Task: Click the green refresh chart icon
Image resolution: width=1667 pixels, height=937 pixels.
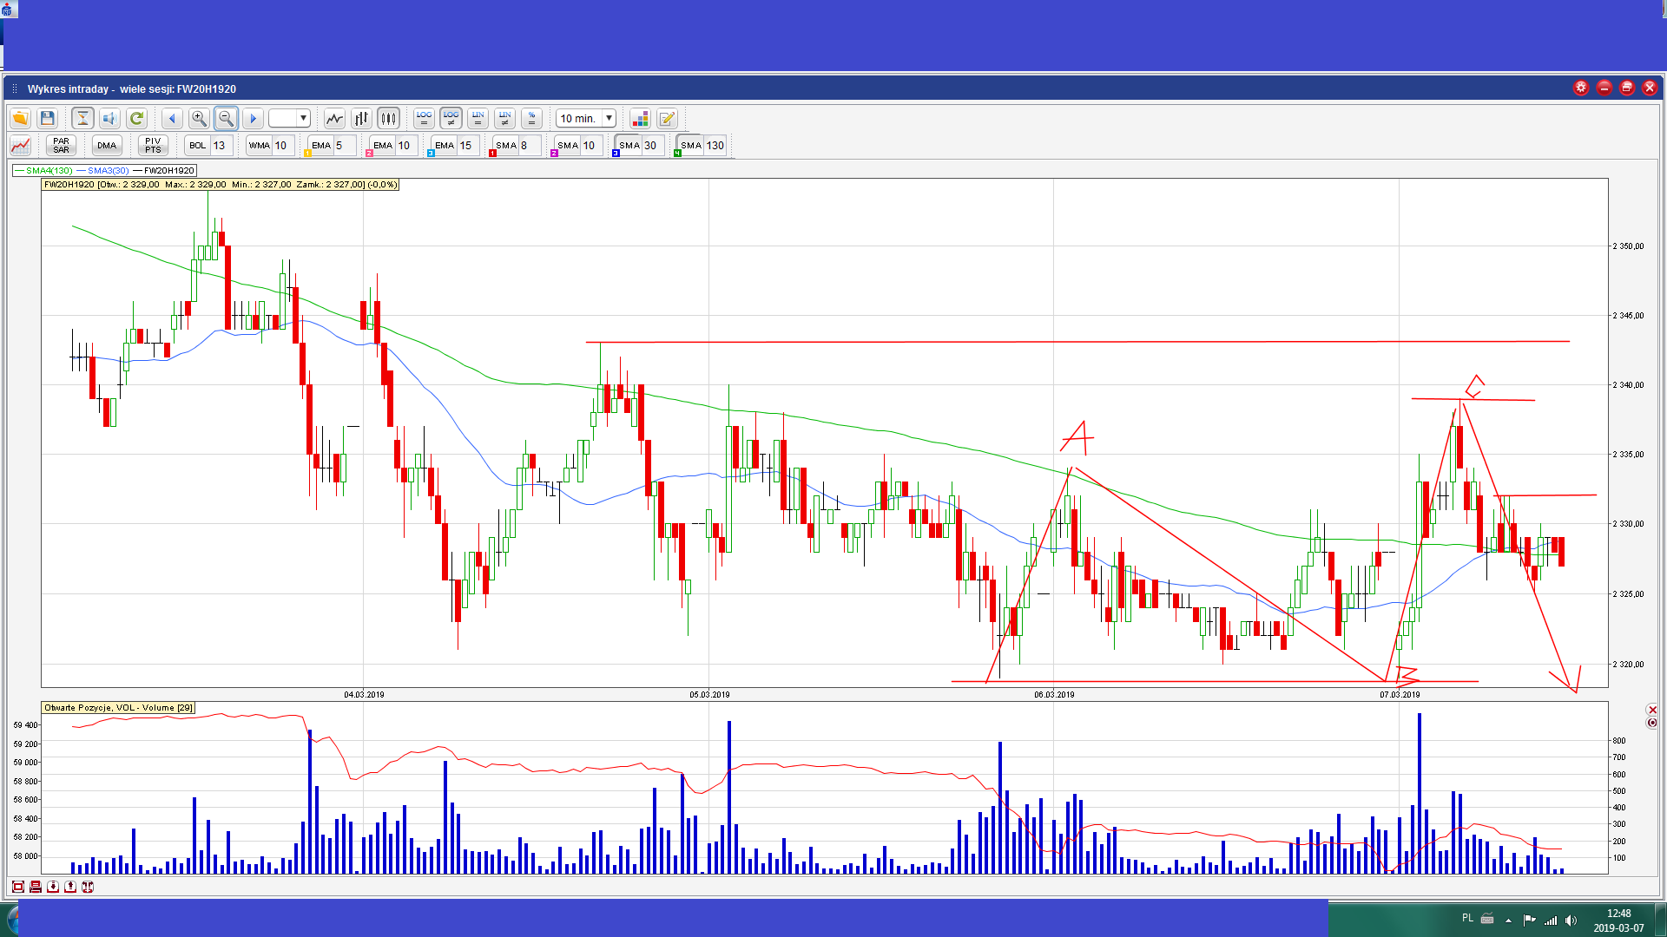Action: [136, 118]
